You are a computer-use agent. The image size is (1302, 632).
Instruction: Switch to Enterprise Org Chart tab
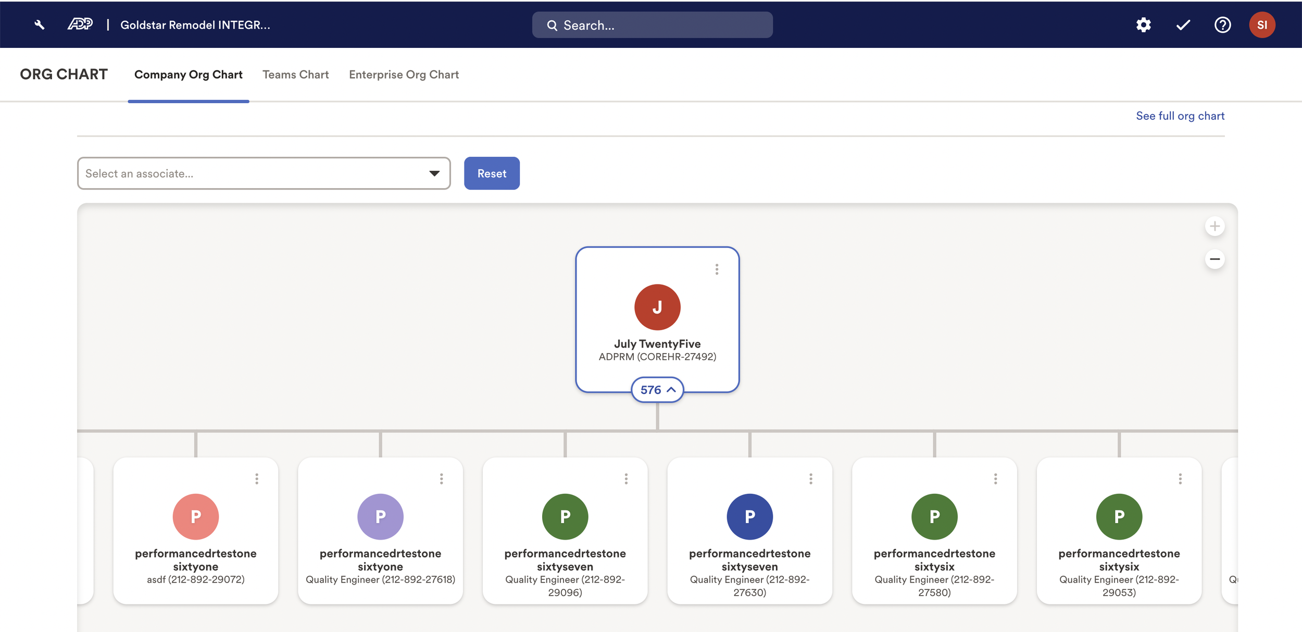(x=404, y=75)
